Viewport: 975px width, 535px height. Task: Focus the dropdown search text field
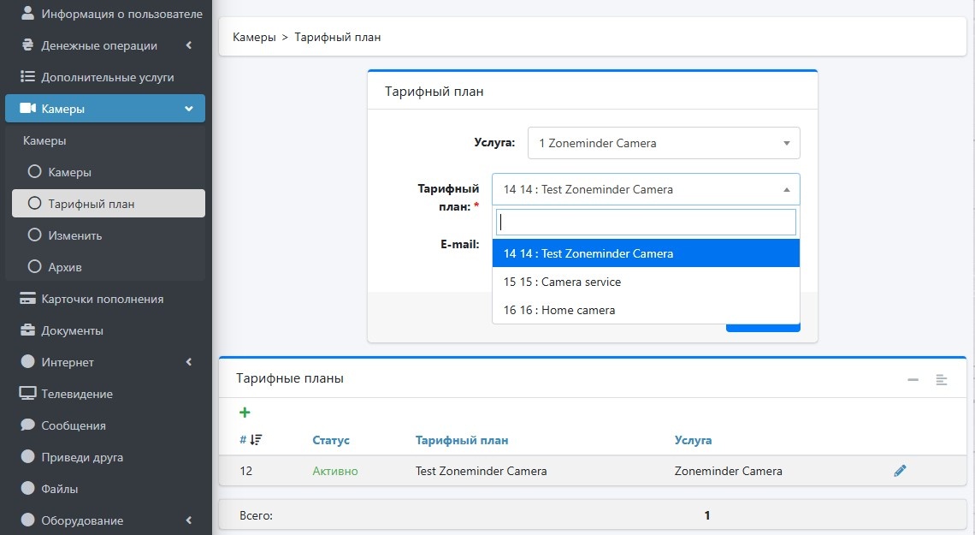tap(646, 222)
